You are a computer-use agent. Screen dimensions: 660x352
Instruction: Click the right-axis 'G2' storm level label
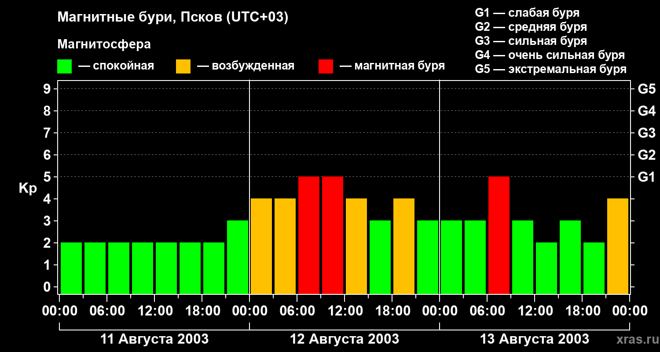647,155
